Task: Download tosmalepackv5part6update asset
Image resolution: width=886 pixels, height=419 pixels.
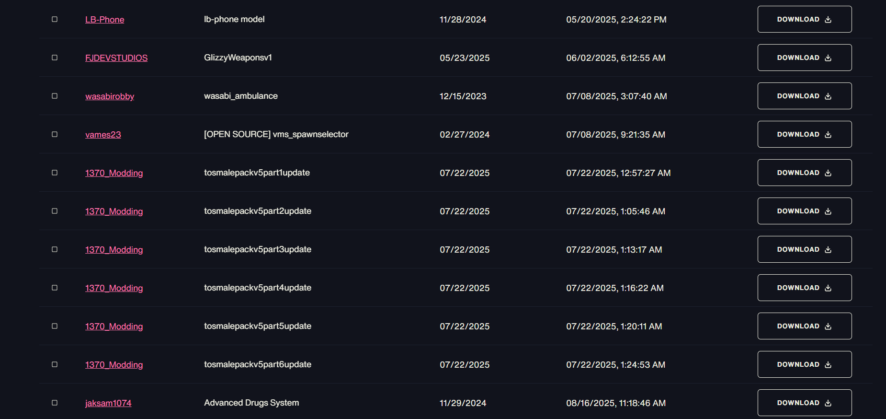Action: click(x=805, y=364)
